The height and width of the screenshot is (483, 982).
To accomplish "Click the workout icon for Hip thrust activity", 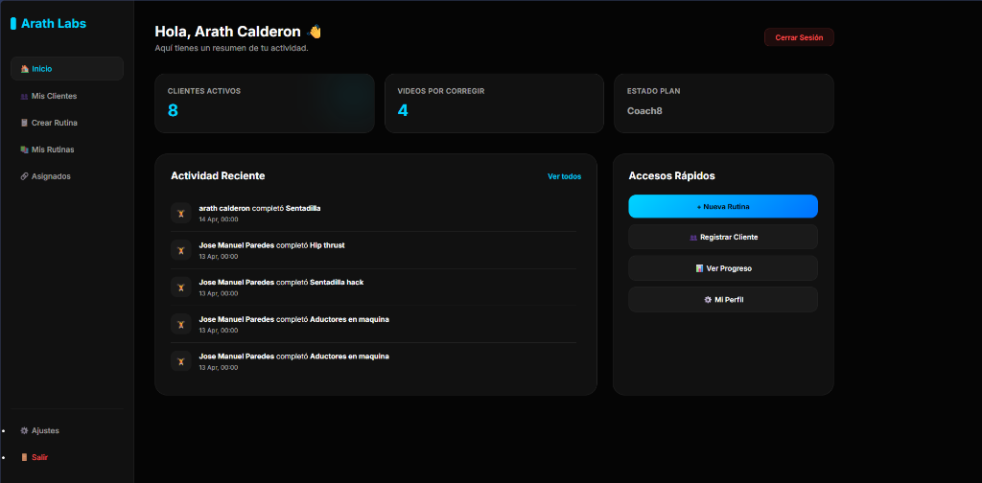I will point(181,250).
